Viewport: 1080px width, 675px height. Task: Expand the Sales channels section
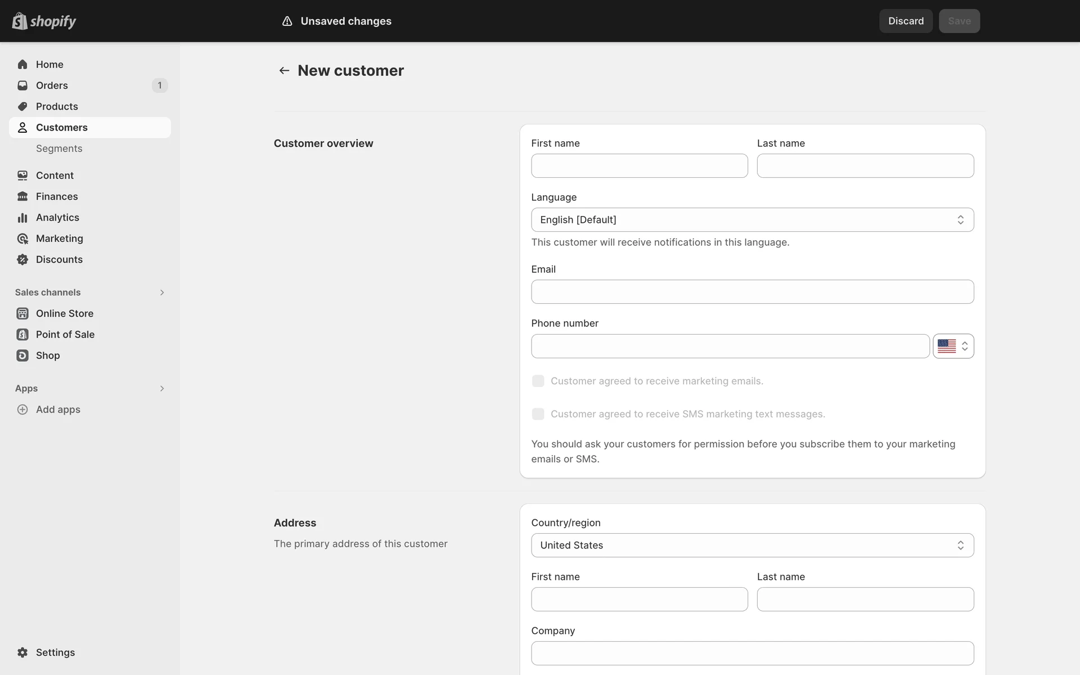click(x=161, y=292)
